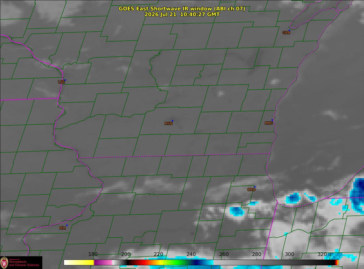Screen dimensions: 364x269
Task: Click the cyan cloud blob over southern Lake Michigan
Action: (x=293, y=198)
